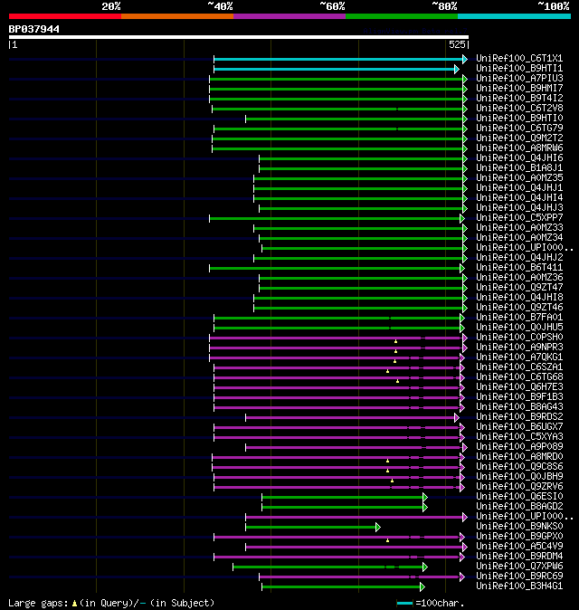Open the UniRef100_C5XYA3 hit
This screenshot has width=579, height=610.
click(x=519, y=437)
